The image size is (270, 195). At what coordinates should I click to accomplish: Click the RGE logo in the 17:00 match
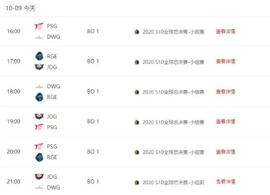(x=39, y=56)
